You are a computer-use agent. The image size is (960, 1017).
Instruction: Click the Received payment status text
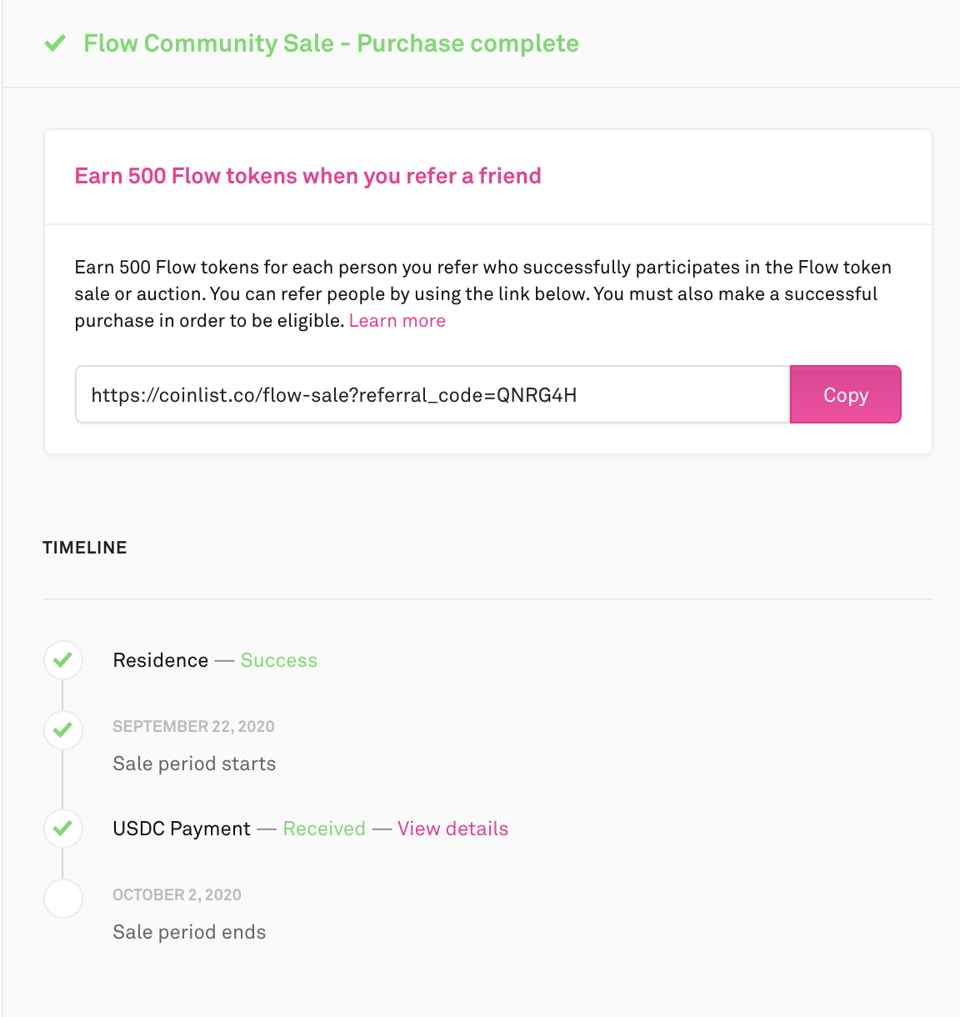point(324,829)
